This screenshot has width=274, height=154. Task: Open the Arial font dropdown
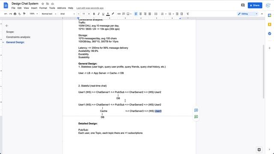click(x=68, y=14)
